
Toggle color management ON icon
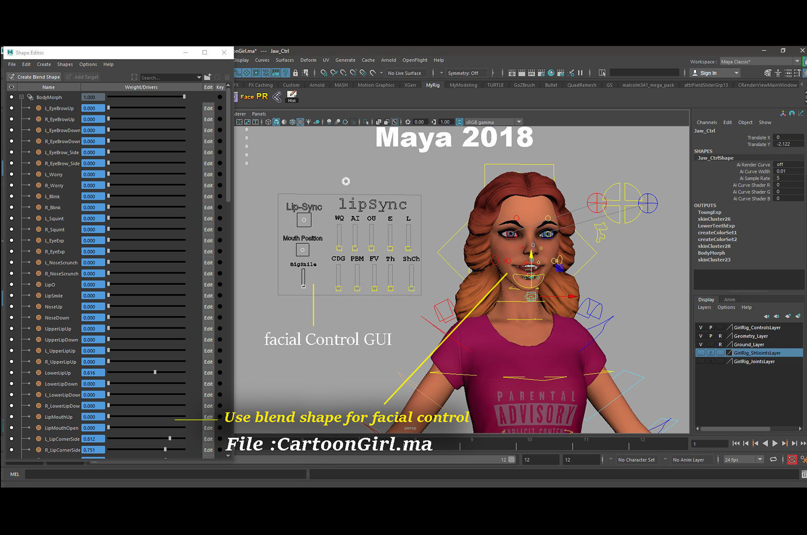pyautogui.click(x=459, y=122)
